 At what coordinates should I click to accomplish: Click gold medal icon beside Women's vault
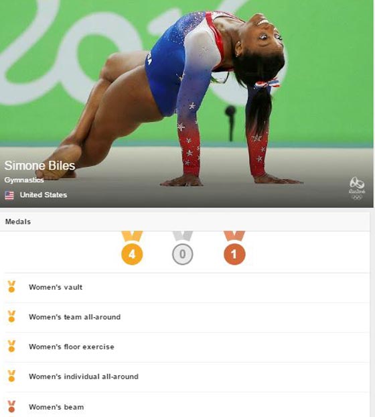pyautogui.click(x=11, y=287)
